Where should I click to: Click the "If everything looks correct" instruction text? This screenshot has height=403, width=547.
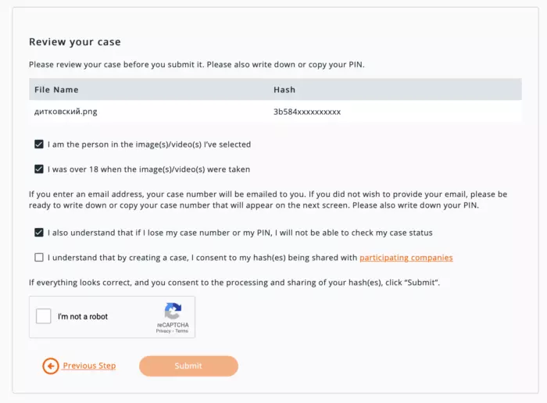pos(234,281)
